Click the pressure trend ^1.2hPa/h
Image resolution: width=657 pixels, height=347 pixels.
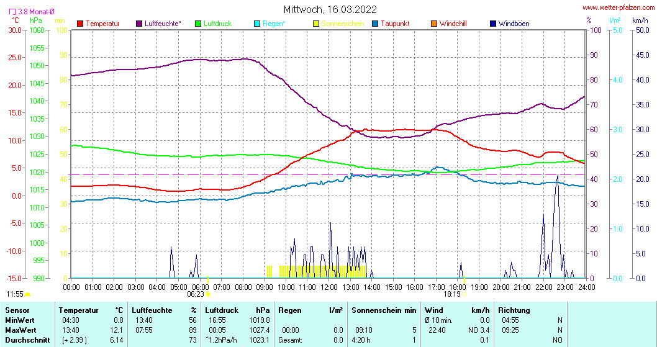pos(221,340)
